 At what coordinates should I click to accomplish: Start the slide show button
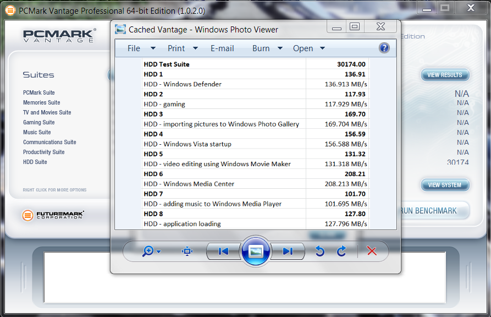coord(256,251)
